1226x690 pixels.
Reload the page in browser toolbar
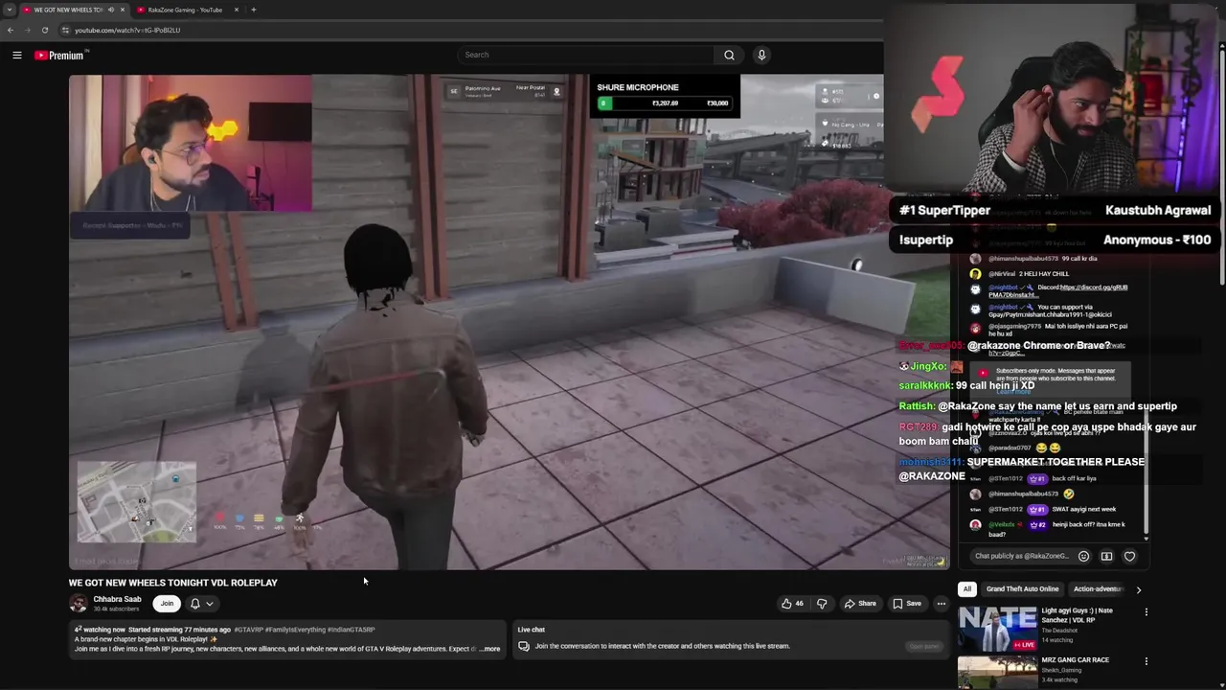pyautogui.click(x=44, y=30)
